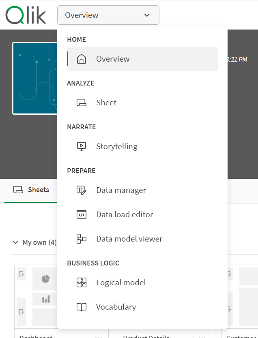258x338 pixels.
Task: Click the Logical model puzzle icon
Action: click(x=82, y=282)
